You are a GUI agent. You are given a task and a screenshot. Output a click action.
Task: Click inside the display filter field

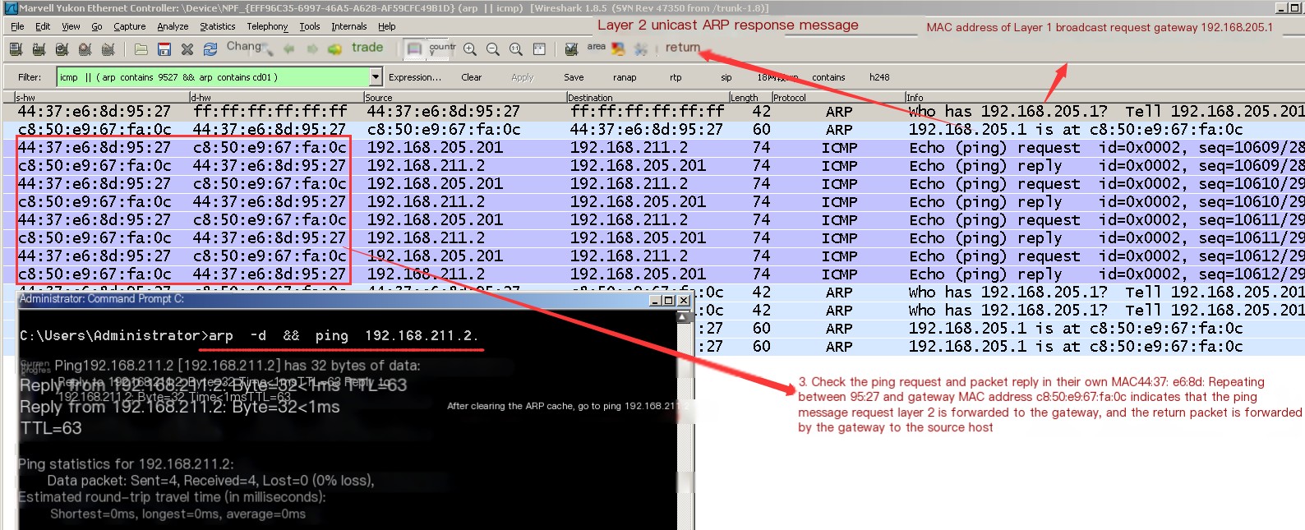[212, 77]
